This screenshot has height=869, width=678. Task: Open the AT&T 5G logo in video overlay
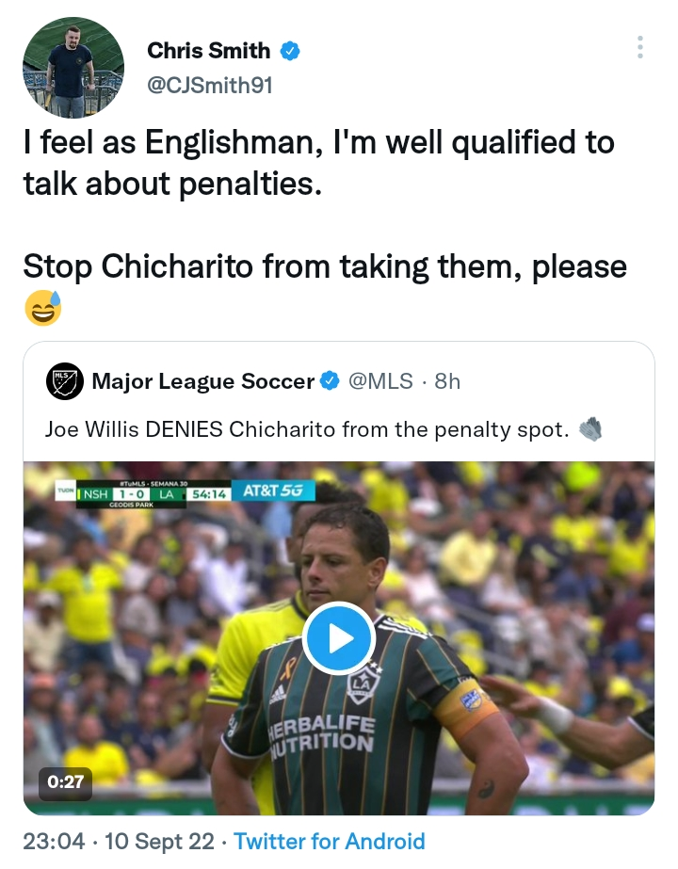click(274, 491)
